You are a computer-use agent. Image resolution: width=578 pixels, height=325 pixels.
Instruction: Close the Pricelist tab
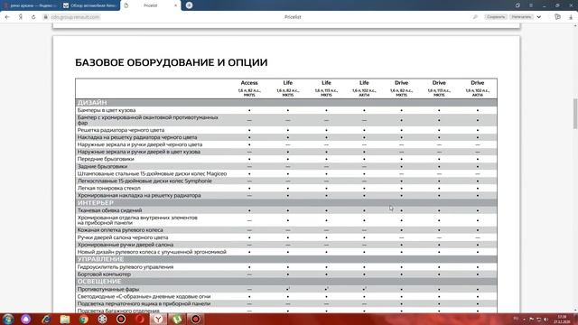pyautogui.click(x=175, y=5)
